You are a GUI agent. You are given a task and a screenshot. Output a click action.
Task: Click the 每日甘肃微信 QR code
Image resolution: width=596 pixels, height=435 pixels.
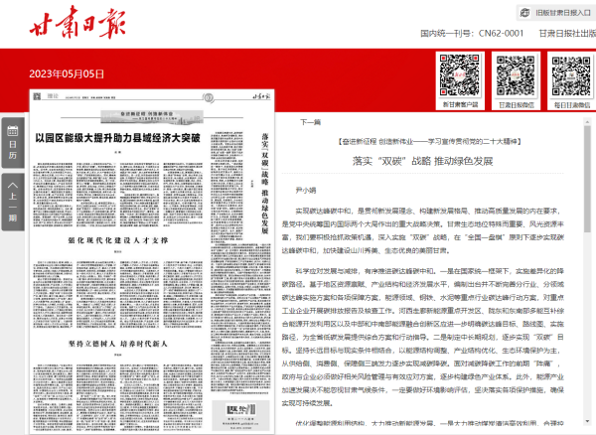click(x=571, y=75)
